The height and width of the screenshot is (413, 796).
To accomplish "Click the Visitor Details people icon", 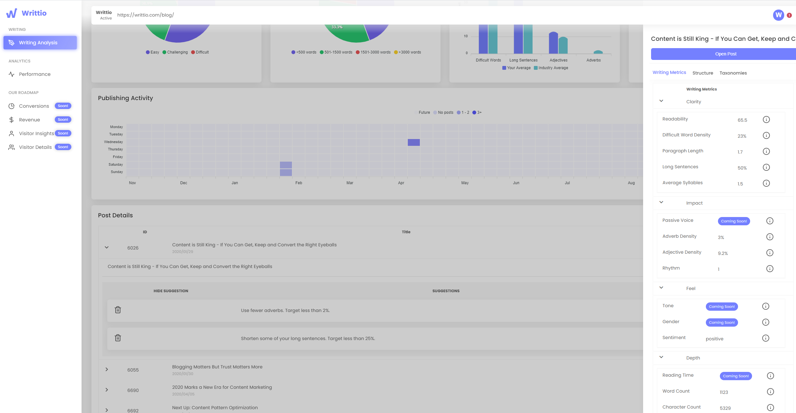I will pos(11,147).
